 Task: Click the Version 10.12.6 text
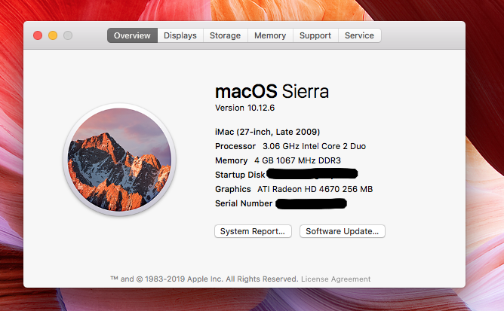click(245, 108)
